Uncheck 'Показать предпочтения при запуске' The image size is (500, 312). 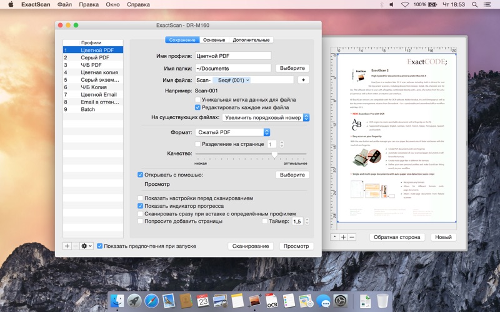[x=100, y=246]
